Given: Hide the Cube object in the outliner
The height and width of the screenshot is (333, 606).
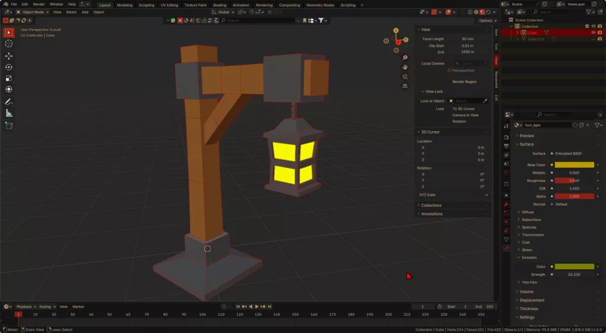Looking at the screenshot, I should click(593, 32).
